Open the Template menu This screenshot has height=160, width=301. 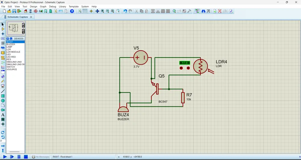[x=74, y=7]
